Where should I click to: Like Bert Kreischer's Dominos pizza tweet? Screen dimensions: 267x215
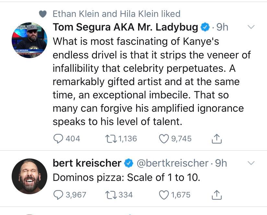tap(164, 195)
